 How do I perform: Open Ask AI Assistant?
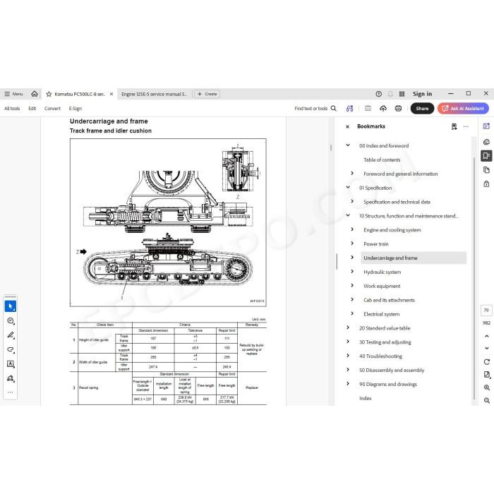(x=463, y=109)
